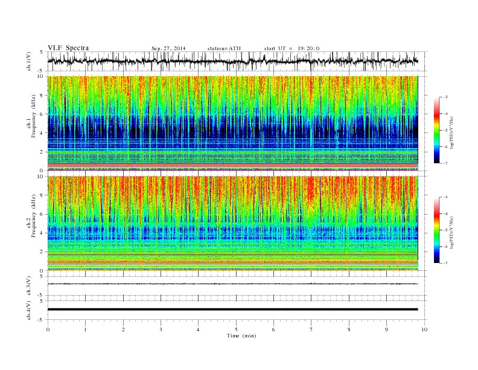478x370 pixels.
Task: Click time axis tick label "0"
Action: pyautogui.click(x=48, y=329)
